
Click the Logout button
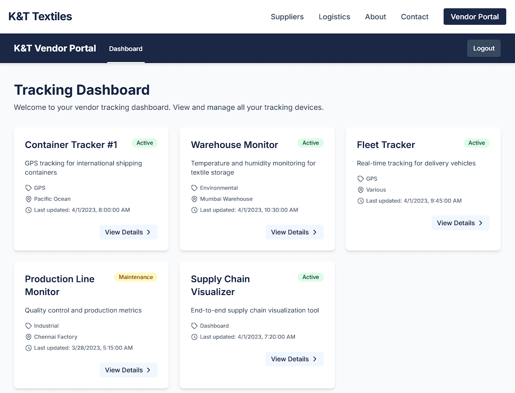(484, 48)
